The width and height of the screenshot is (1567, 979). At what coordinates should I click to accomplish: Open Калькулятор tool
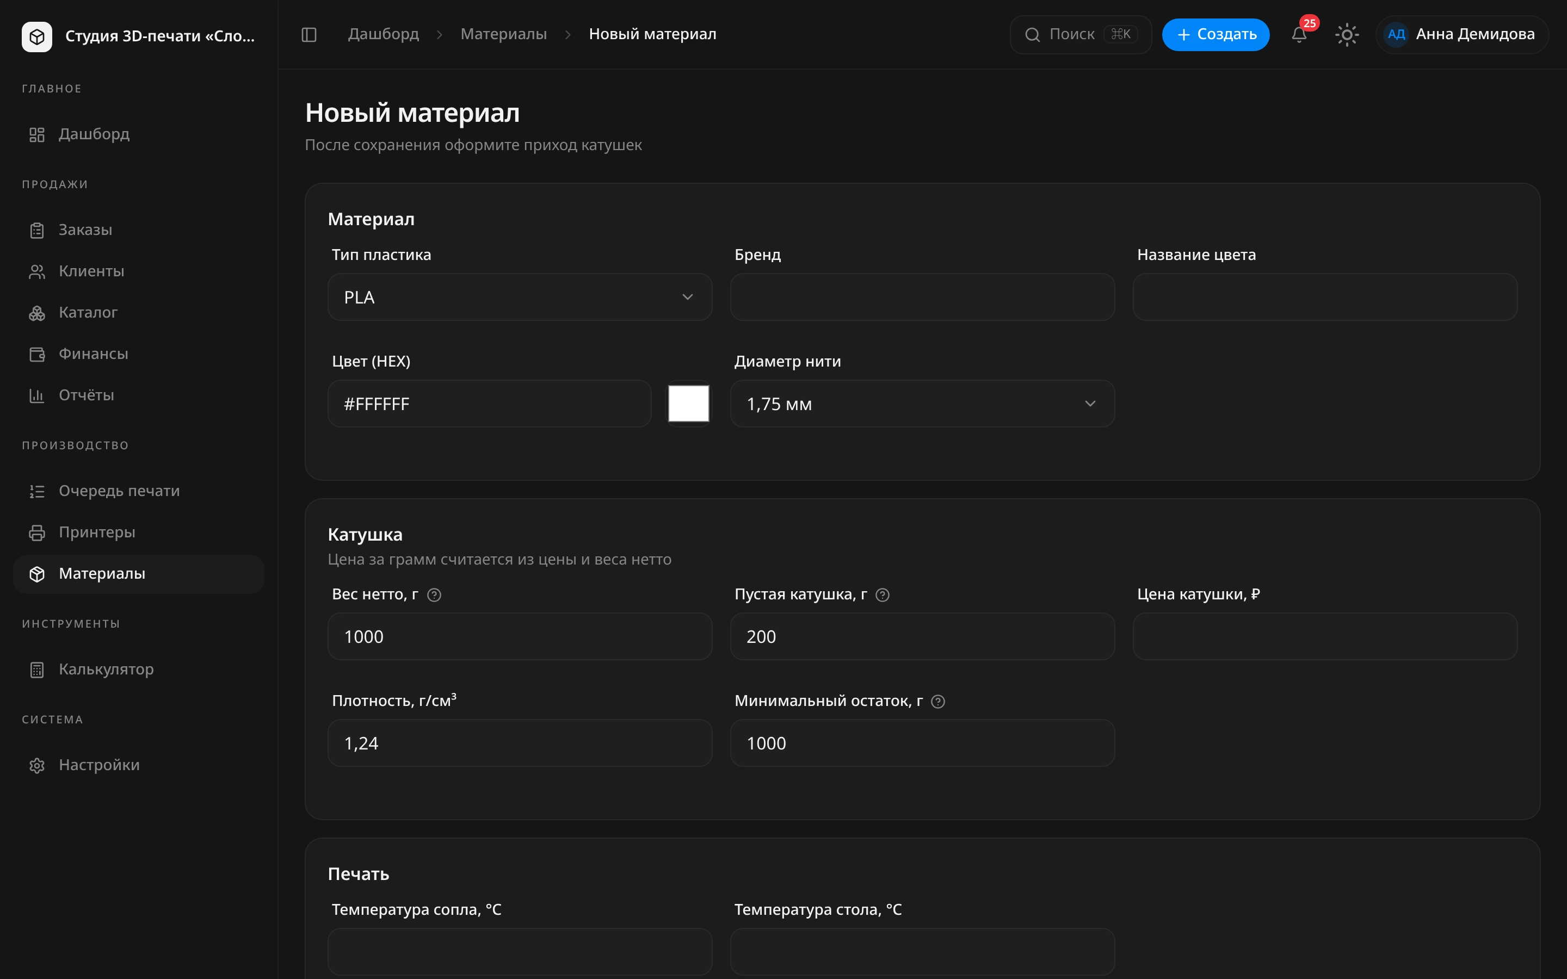[x=139, y=670]
